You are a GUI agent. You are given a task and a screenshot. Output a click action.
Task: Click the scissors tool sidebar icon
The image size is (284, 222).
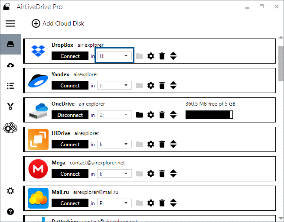[10, 106]
